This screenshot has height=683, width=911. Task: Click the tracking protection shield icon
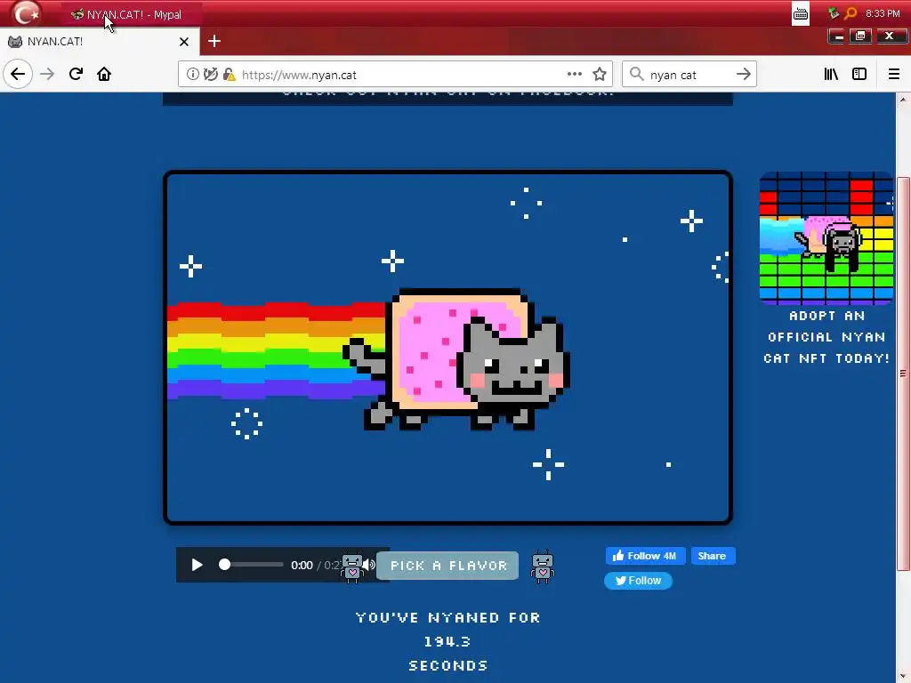pos(211,75)
